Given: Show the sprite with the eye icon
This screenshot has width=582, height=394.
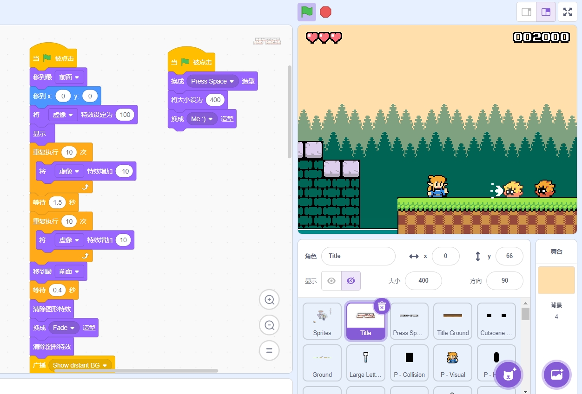Looking at the screenshot, I should [331, 281].
